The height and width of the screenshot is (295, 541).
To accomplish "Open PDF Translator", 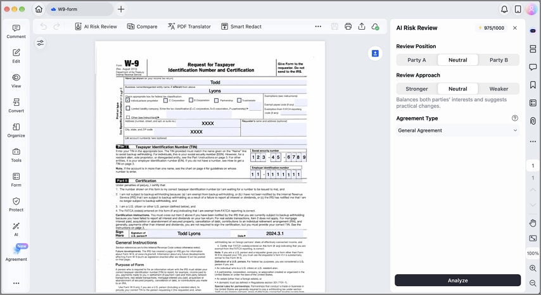I will pos(189,27).
